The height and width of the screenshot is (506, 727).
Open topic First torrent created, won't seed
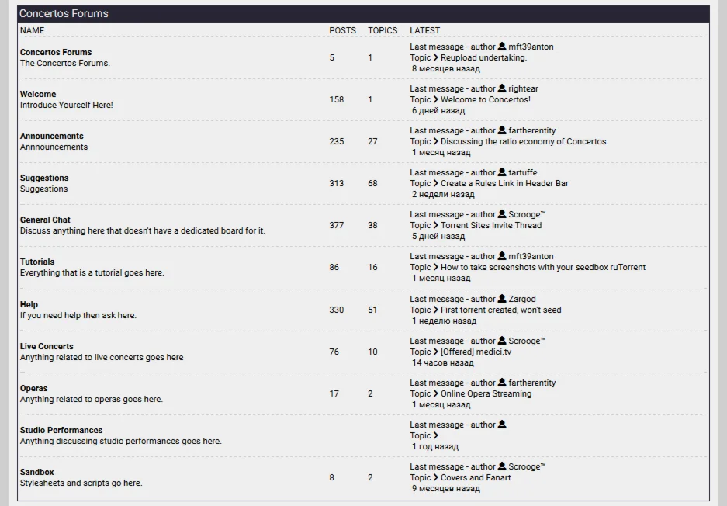click(x=500, y=310)
